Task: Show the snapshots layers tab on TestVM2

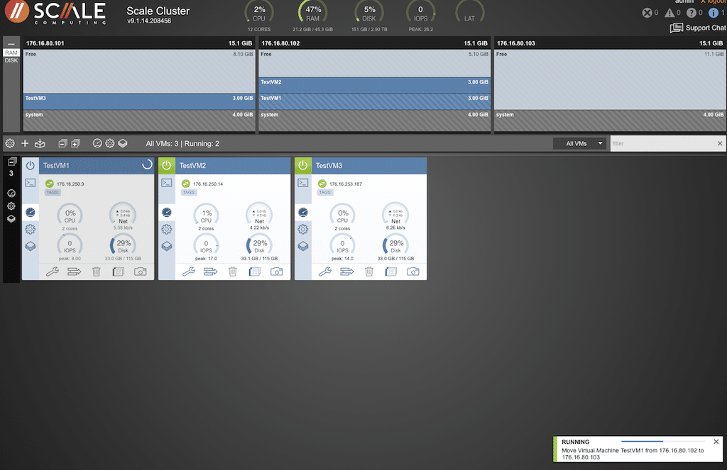Action: (166, 246)
